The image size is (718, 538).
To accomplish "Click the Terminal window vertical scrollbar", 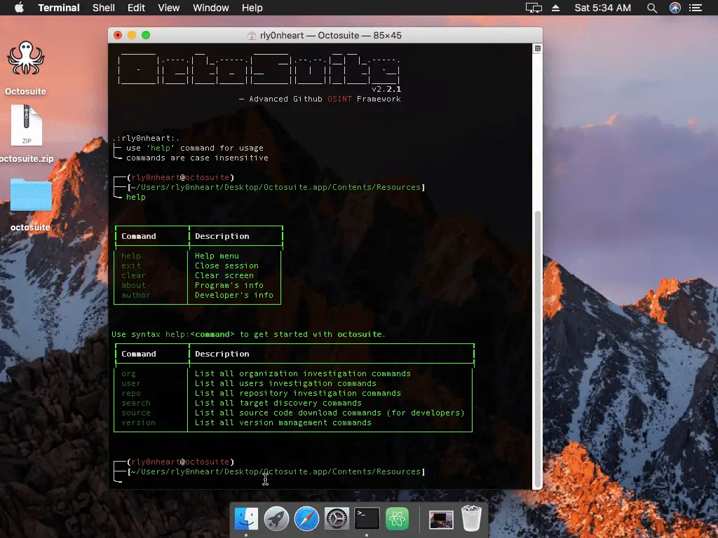I will (x=538, y=350).
